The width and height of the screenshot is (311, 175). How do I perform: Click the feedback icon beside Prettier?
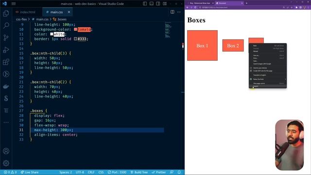(172, 172)
